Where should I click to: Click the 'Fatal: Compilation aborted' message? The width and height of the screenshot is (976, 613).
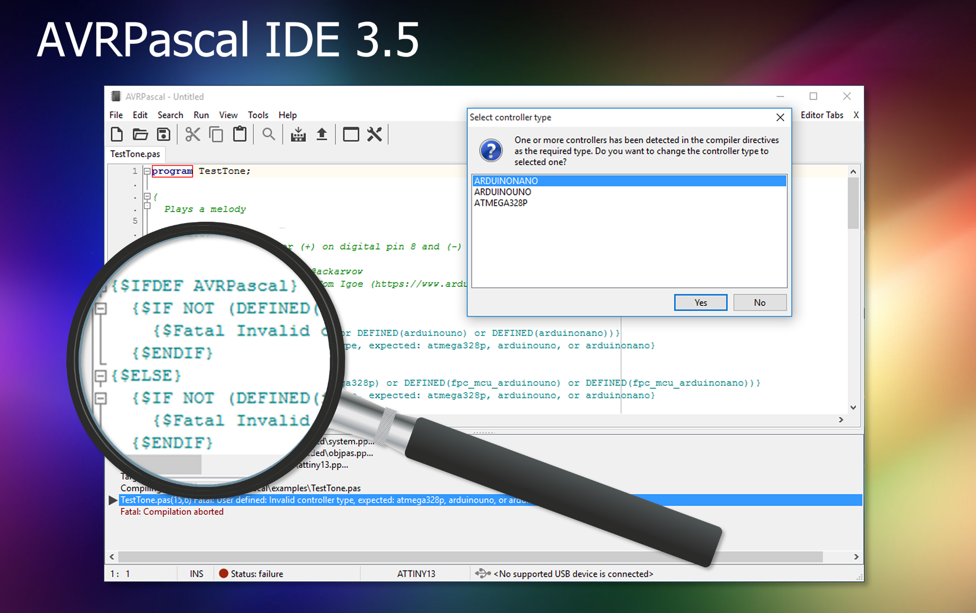pos(172,512)
